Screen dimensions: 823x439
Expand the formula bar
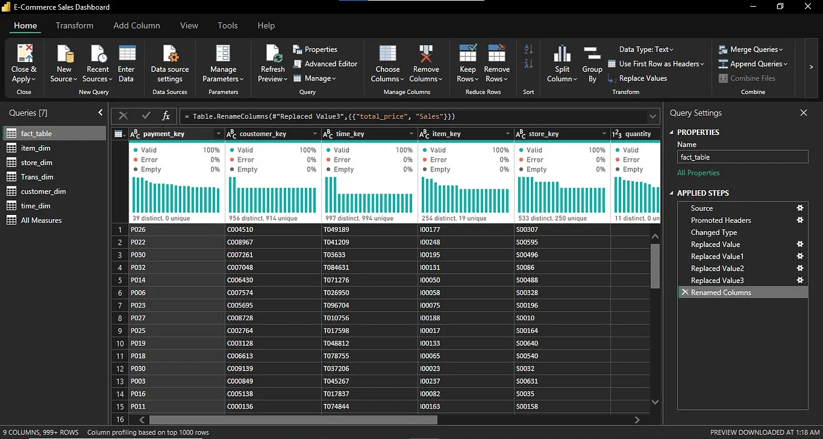click(x=653, y=116)
